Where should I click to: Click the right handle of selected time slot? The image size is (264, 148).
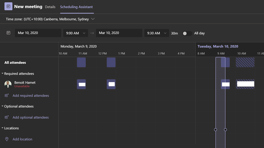[225, 130]
